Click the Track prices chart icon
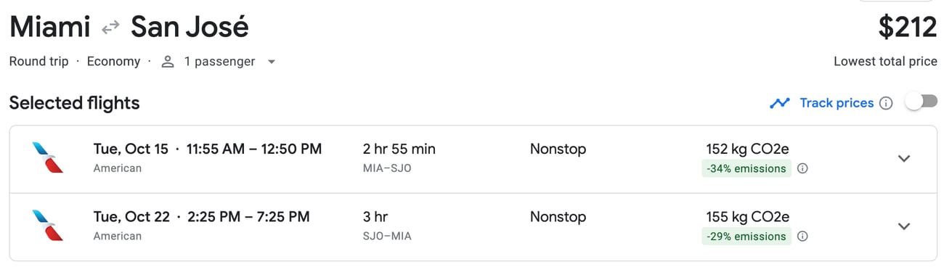This screenshot has width=944, height=275. (x=779, y=103)
